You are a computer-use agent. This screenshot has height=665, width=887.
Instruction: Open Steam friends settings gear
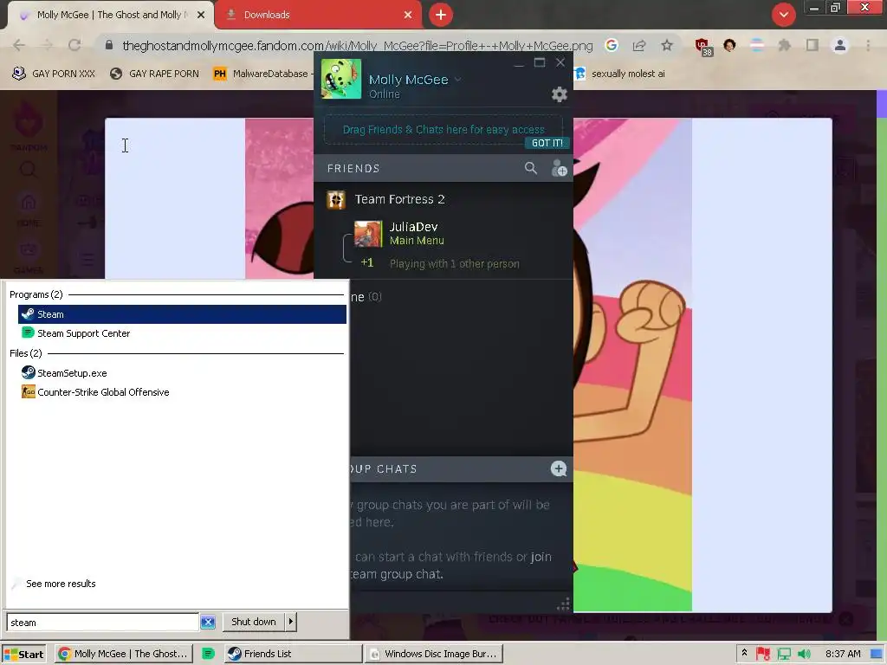(x=559, y=94)
